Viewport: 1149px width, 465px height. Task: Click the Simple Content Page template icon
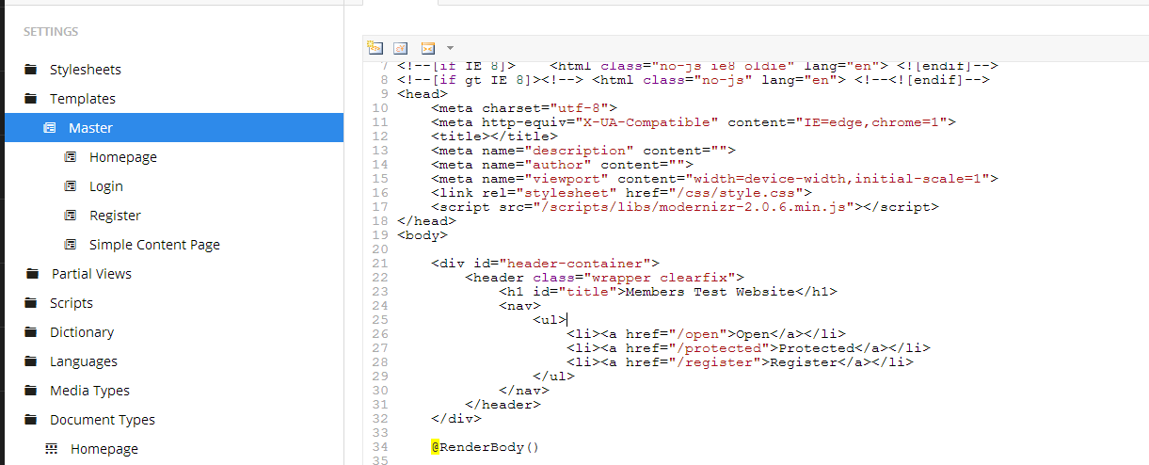click(x=71, y=245)
